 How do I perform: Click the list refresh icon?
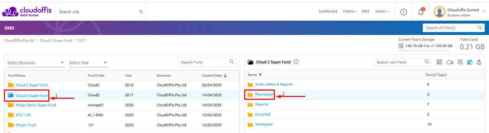pyautogui.click(x=460, y=62)
